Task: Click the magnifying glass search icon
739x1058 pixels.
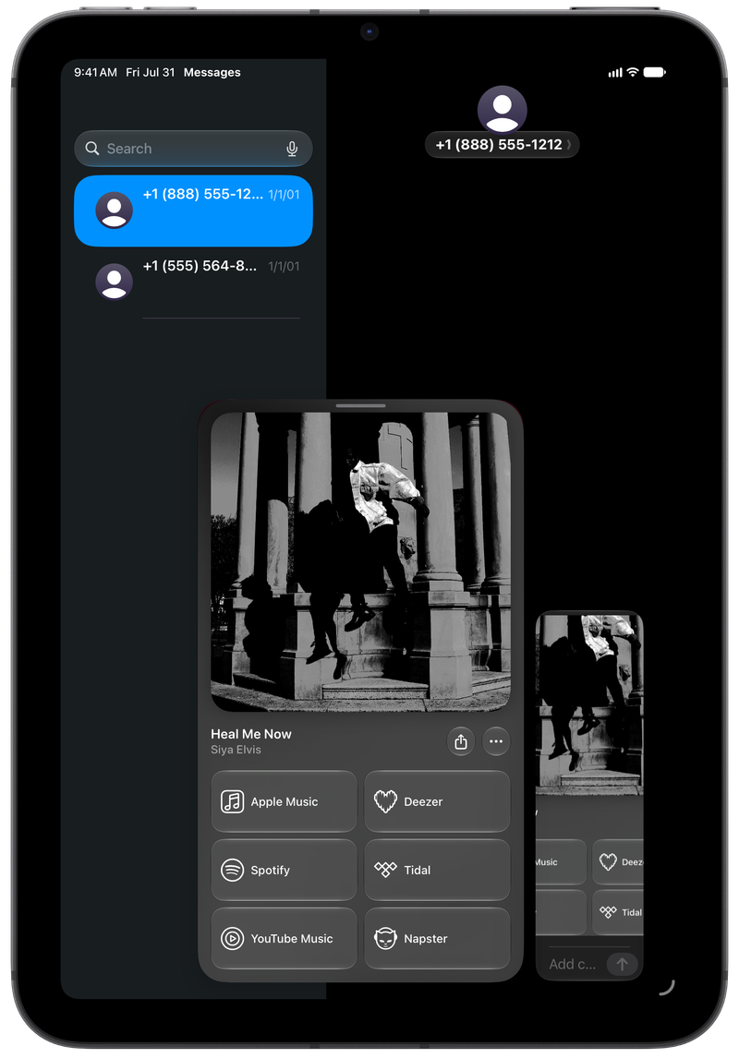Action: 92,149
